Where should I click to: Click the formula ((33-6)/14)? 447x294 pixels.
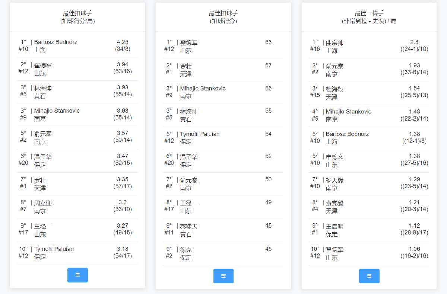(x=414, y=72)
